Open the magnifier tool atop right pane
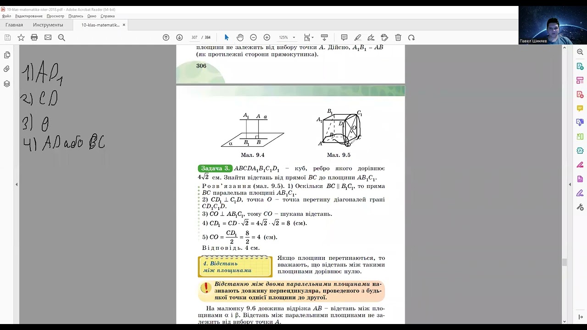The image size is (587, 330). [580, 52]
